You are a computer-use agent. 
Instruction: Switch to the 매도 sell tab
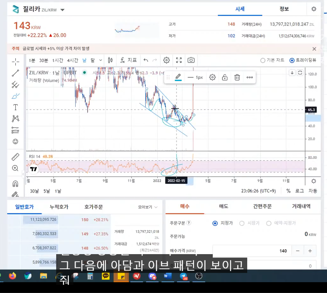pos(224,206)
